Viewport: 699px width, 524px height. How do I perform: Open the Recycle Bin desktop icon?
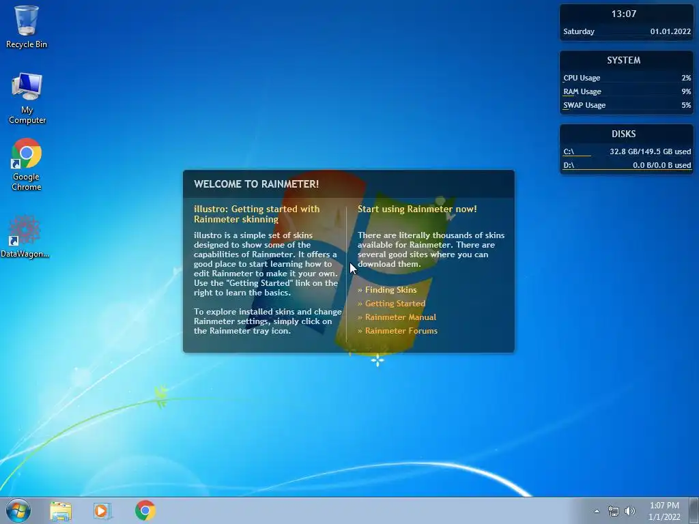click(x=27, y=27)
